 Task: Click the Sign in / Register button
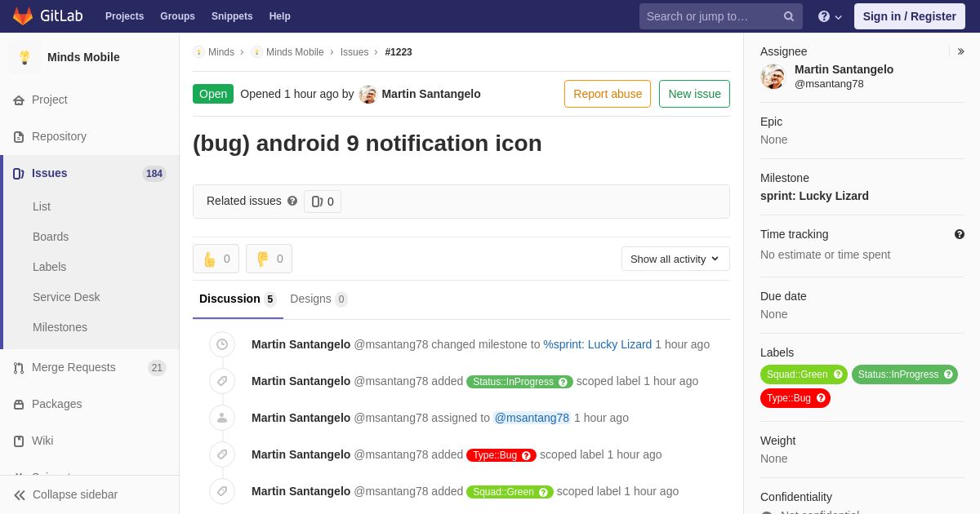[x=909, y=16]
